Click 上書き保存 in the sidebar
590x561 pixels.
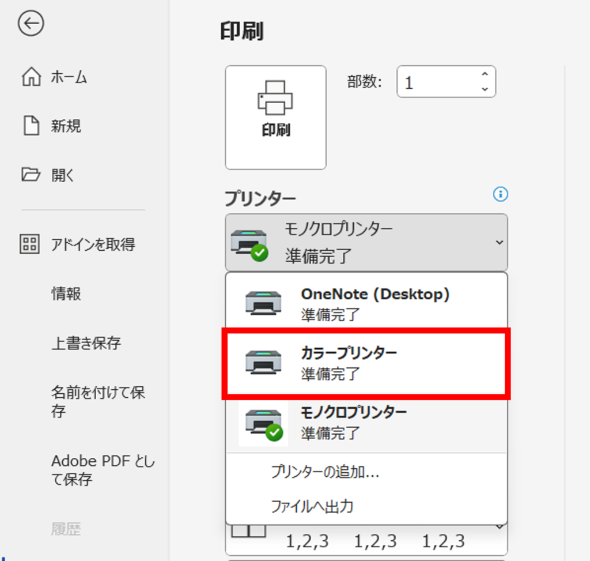pos(86,343)
